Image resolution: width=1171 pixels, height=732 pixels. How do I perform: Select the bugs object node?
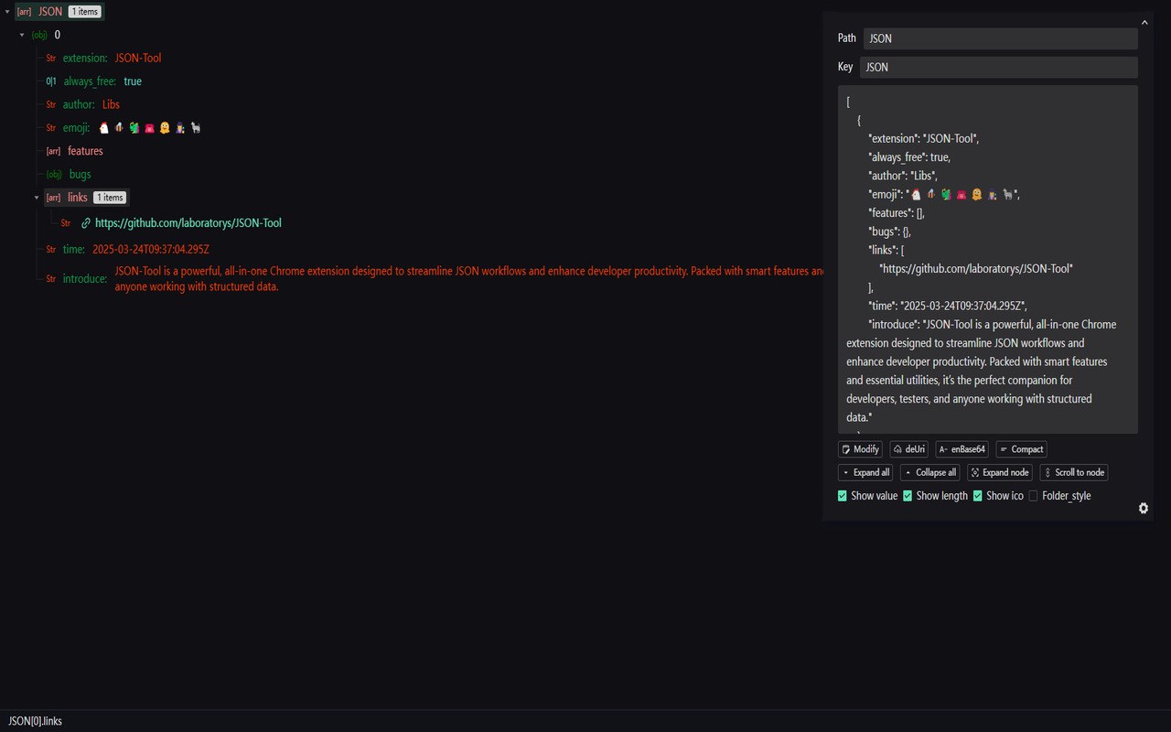click(81, 175)
